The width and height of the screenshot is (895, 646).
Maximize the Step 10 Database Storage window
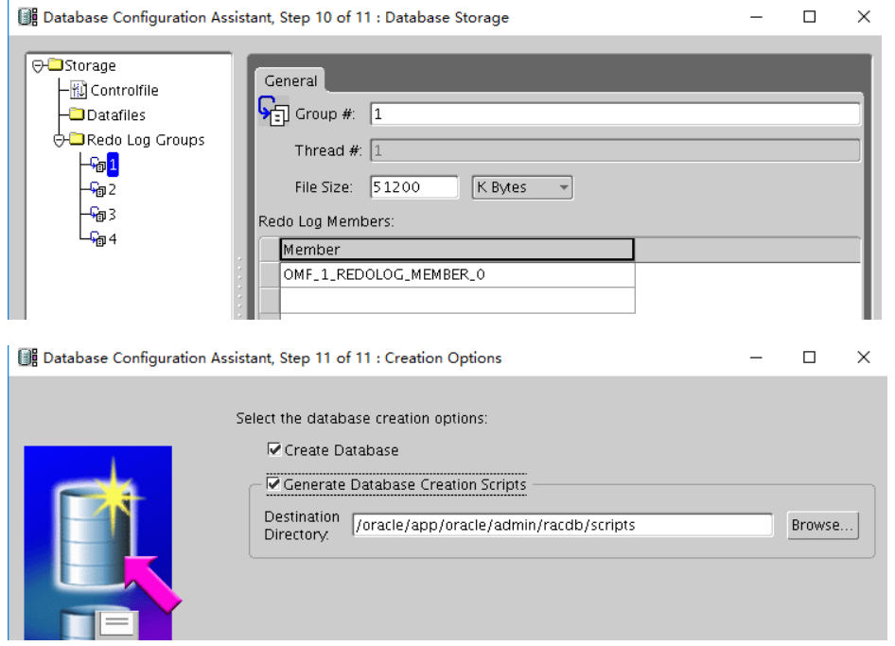pyautogui.click(x=810, y=17)
